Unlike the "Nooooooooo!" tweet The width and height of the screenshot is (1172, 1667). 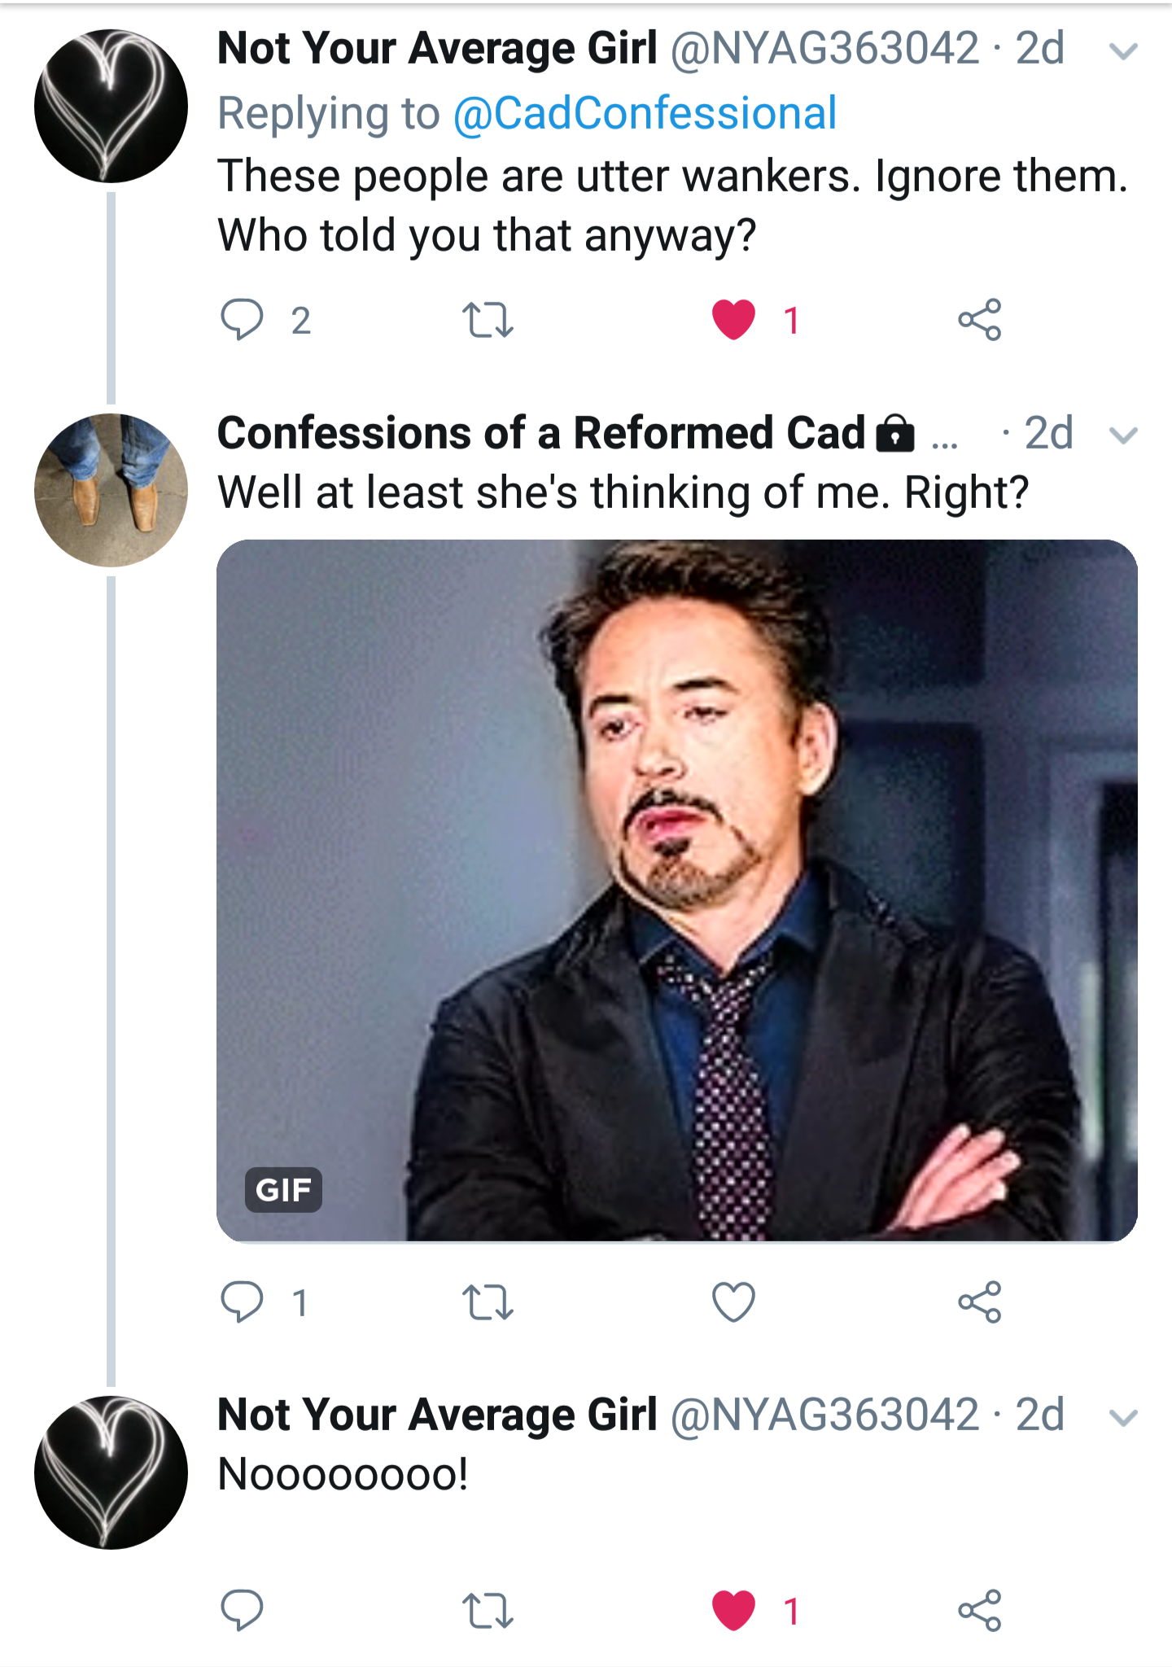point(734,1610)
